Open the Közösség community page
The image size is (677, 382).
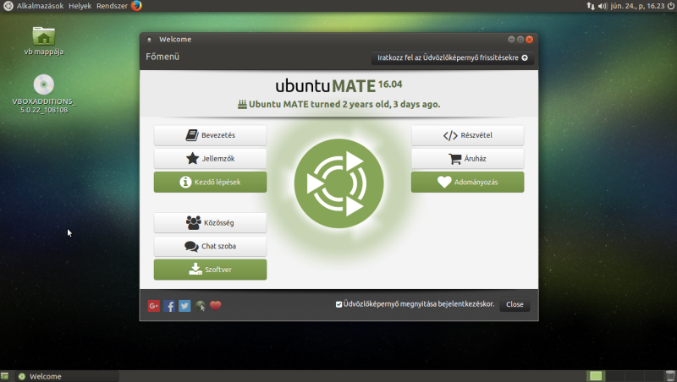pos(210,223)
